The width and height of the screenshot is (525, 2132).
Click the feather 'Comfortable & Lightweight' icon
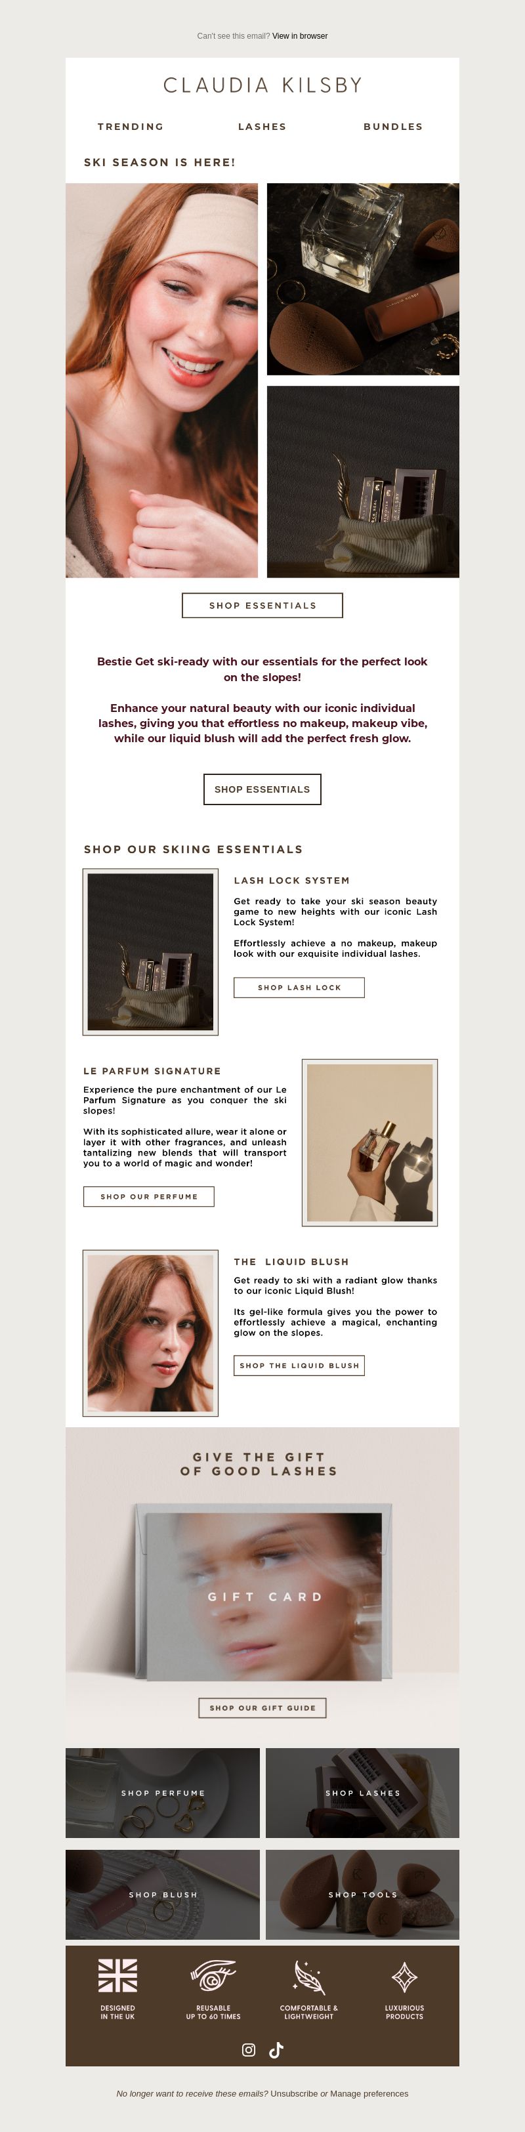point(309,1976)
